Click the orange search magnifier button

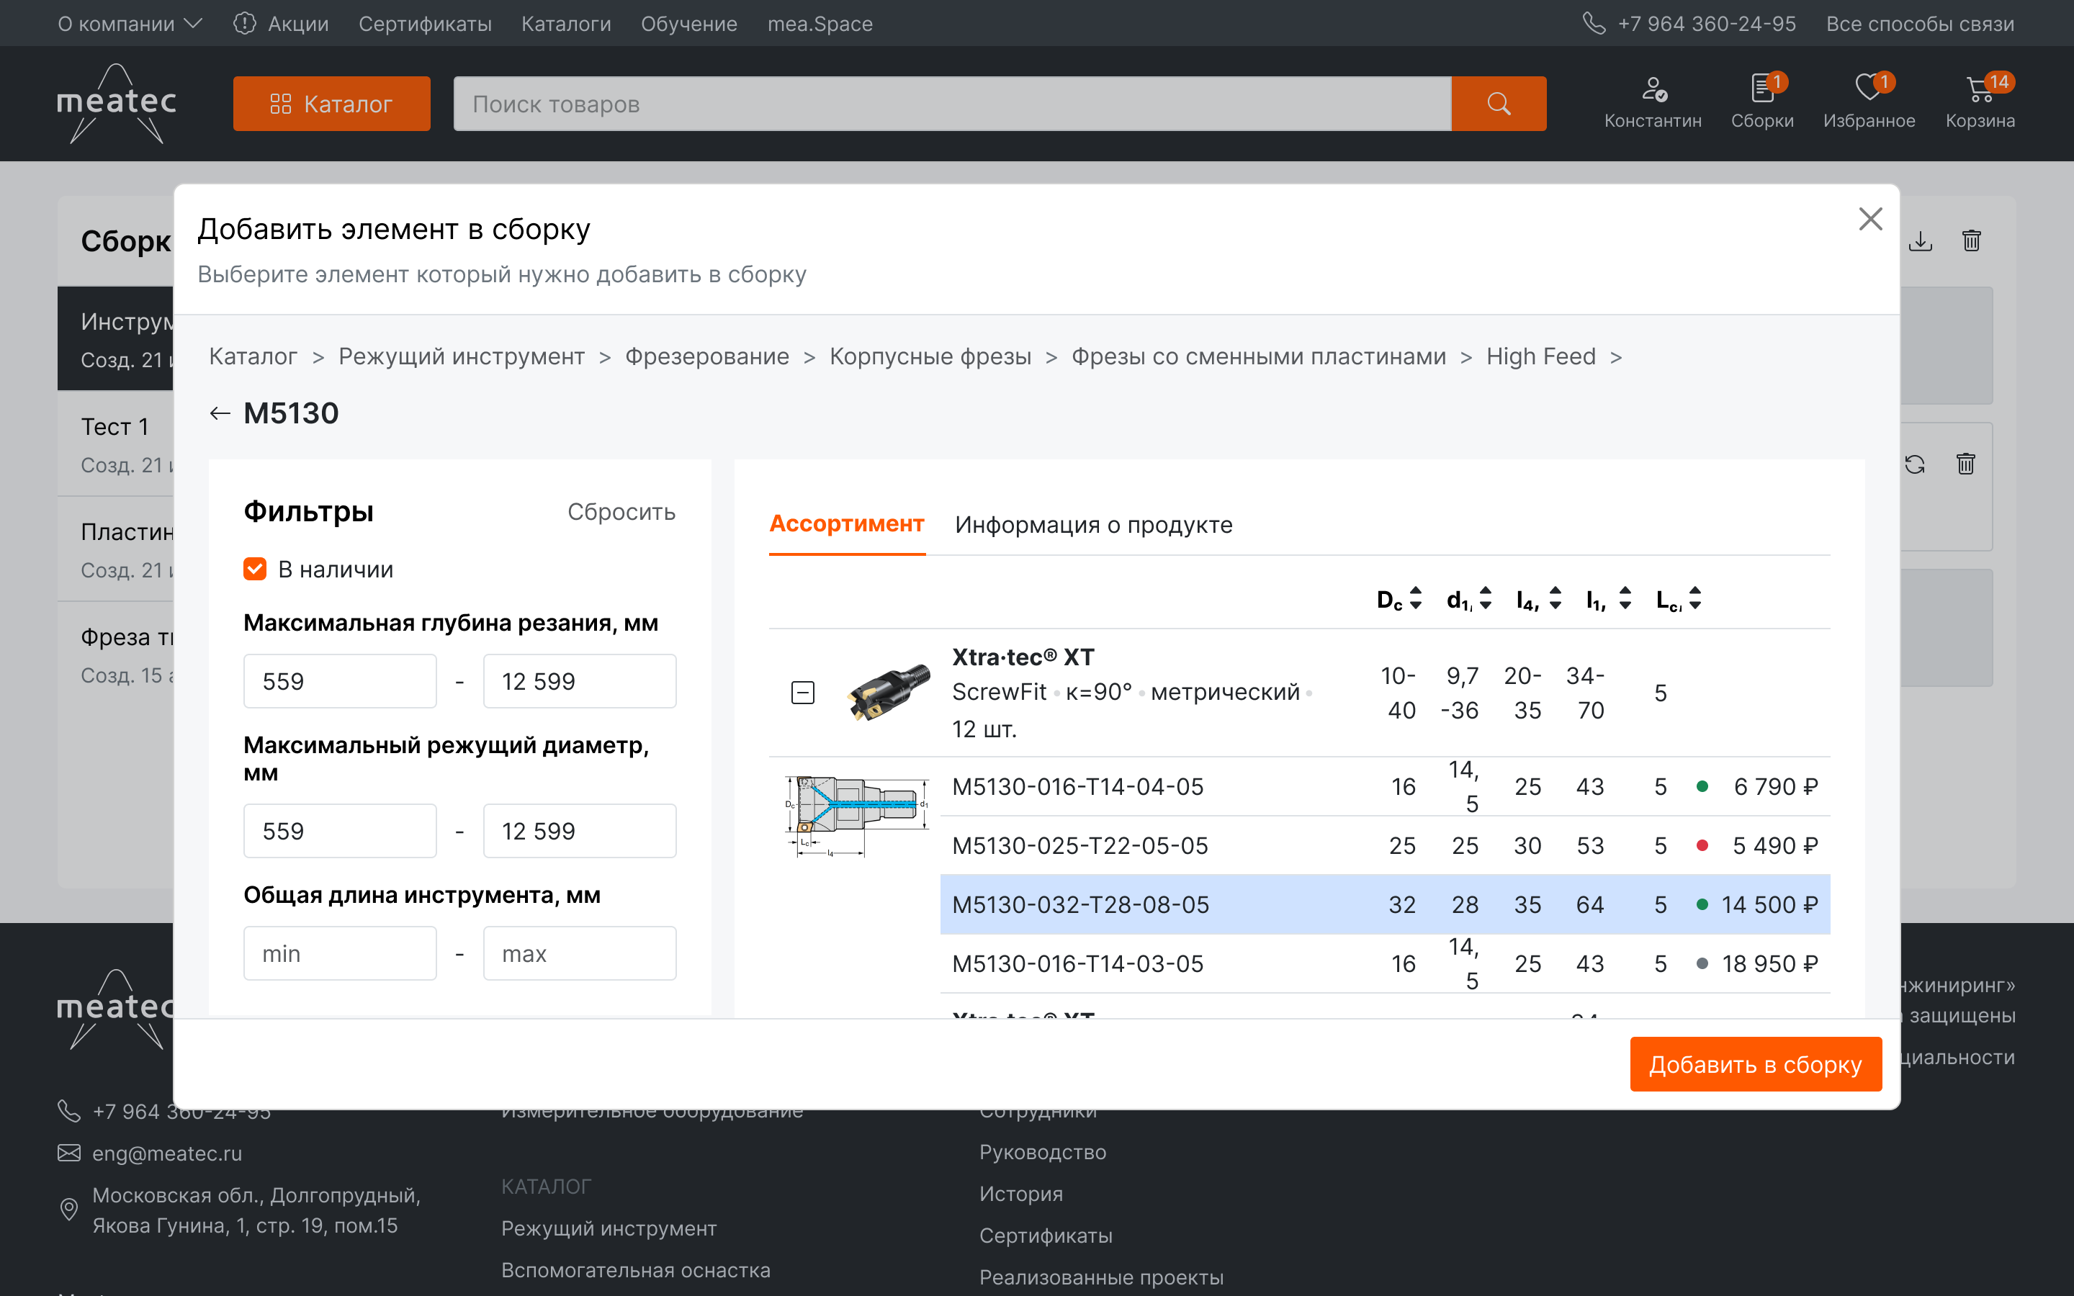[1498, 104]
